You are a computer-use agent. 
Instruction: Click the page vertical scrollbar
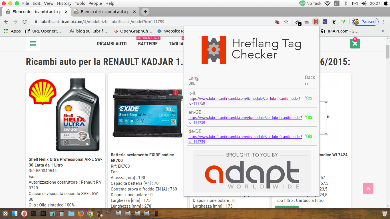click(388, 51)
